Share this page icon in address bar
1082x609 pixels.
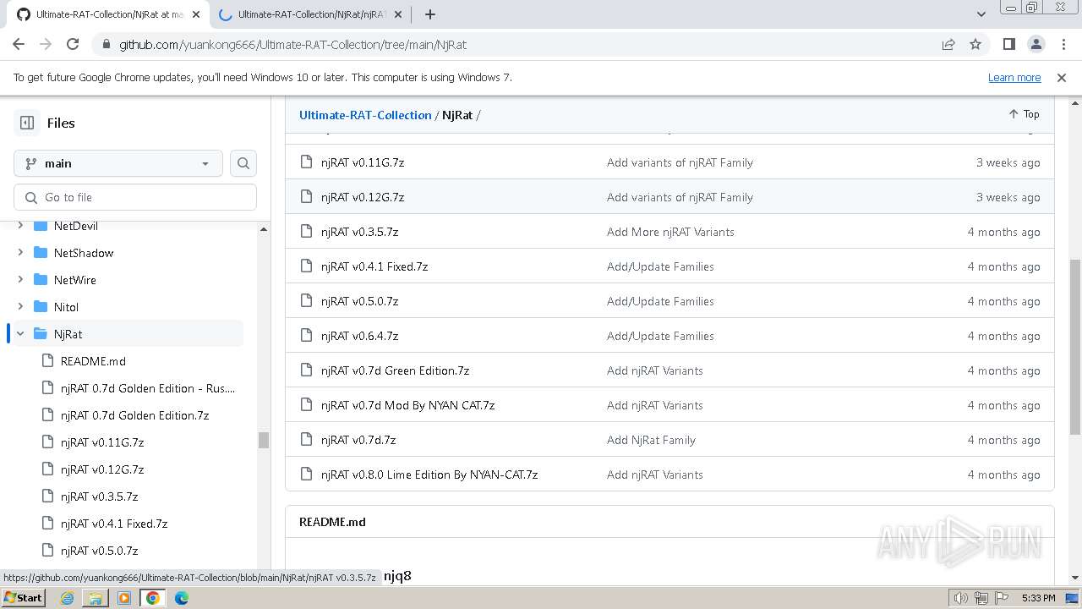point(948,44)
